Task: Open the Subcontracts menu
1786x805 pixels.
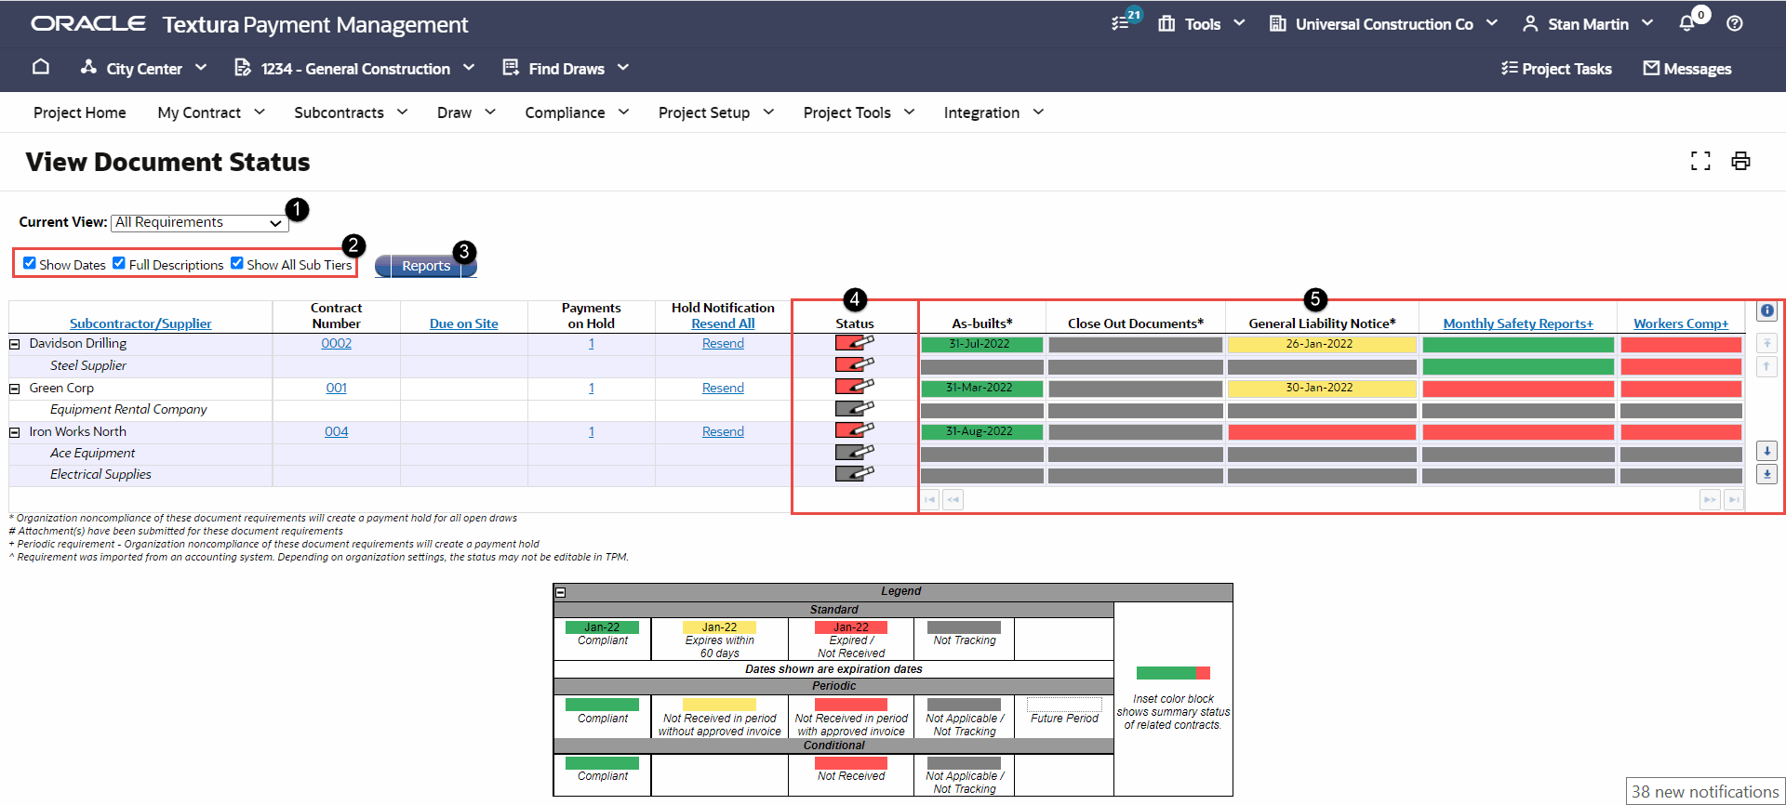Action: tap(351, 112)
